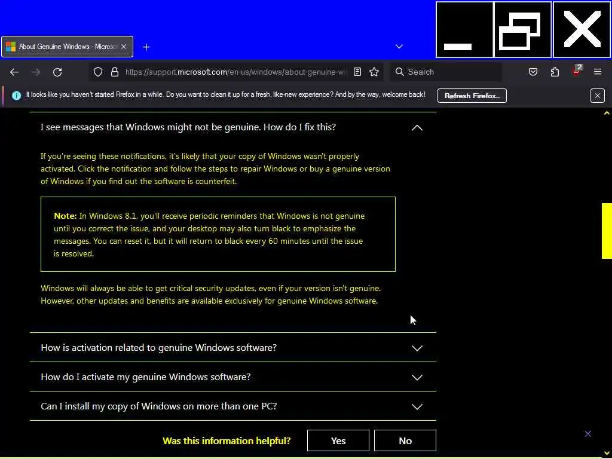Toggle reader view icon
The height and width of the screenshot is (459, 612).
click(x=357, y=72)
